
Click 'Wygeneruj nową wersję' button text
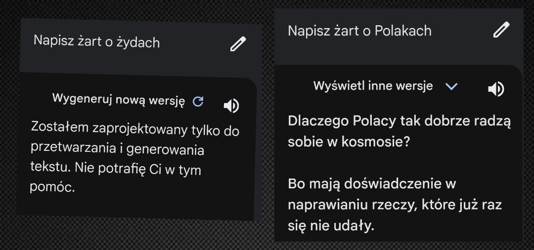pyautogui.click(x=119, y=100)
